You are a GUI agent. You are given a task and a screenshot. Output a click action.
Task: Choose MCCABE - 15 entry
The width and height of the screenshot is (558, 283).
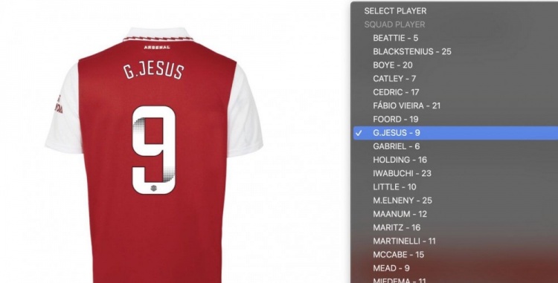pos(455,255)
